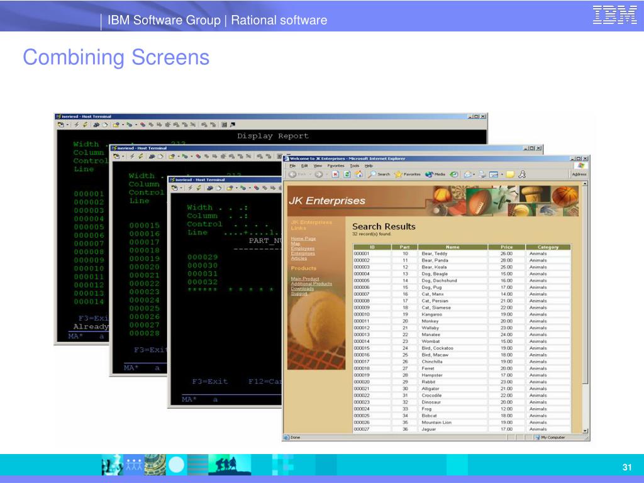This screenshot has height=483, width=644.
Task: Open the Tools menu in Internet Explorer
Action: pos(355,166)
